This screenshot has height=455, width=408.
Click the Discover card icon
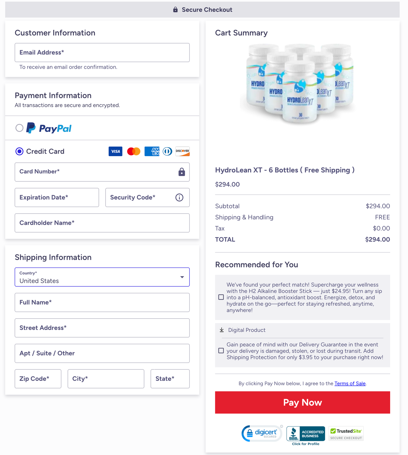[x=182, y=151]
